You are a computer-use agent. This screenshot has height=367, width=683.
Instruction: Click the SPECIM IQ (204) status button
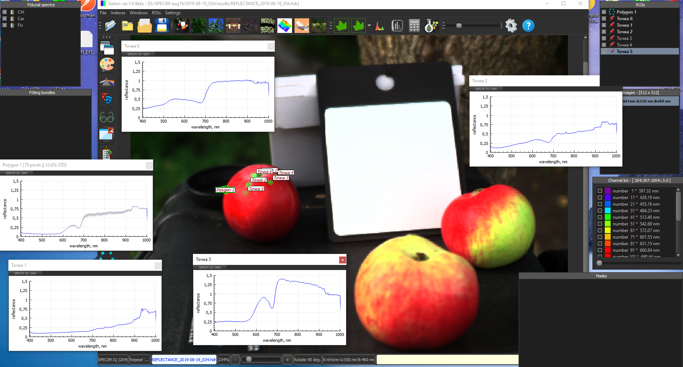(113, 360)
